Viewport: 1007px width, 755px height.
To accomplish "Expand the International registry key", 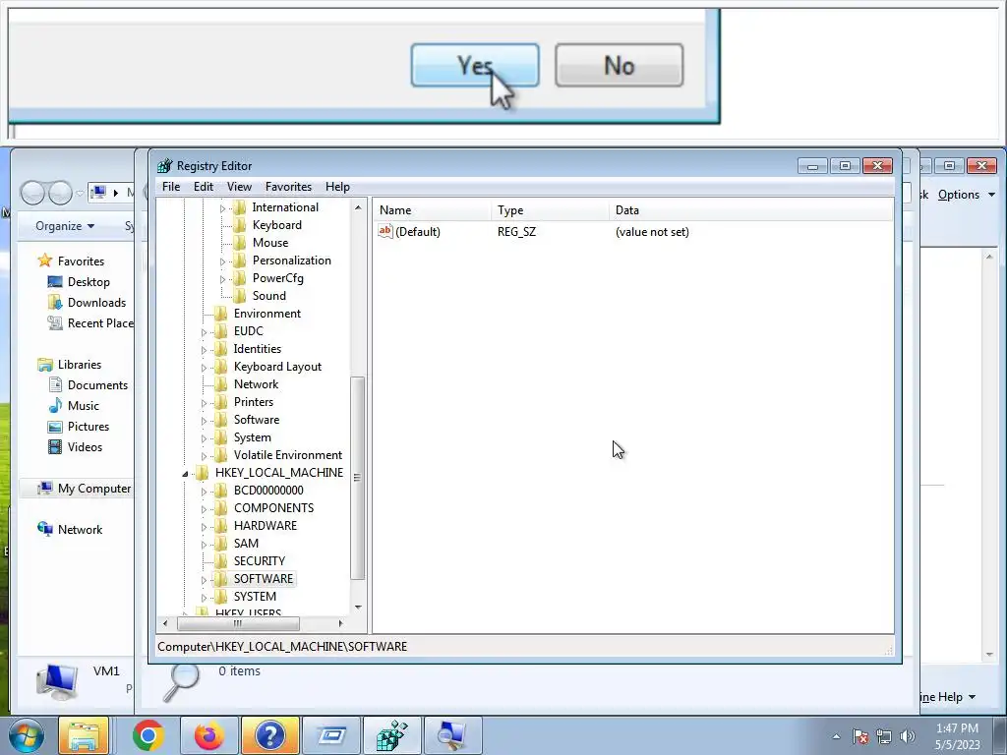I will (223, 208).
